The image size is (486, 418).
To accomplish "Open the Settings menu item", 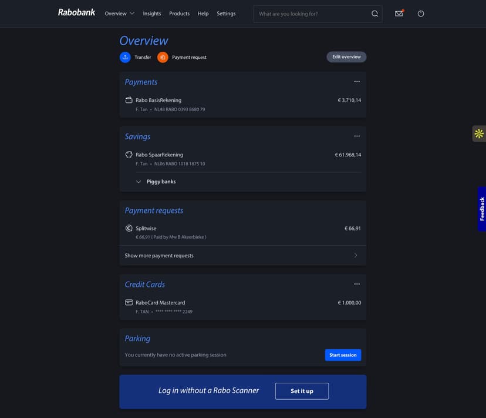I will pos(226,13).
